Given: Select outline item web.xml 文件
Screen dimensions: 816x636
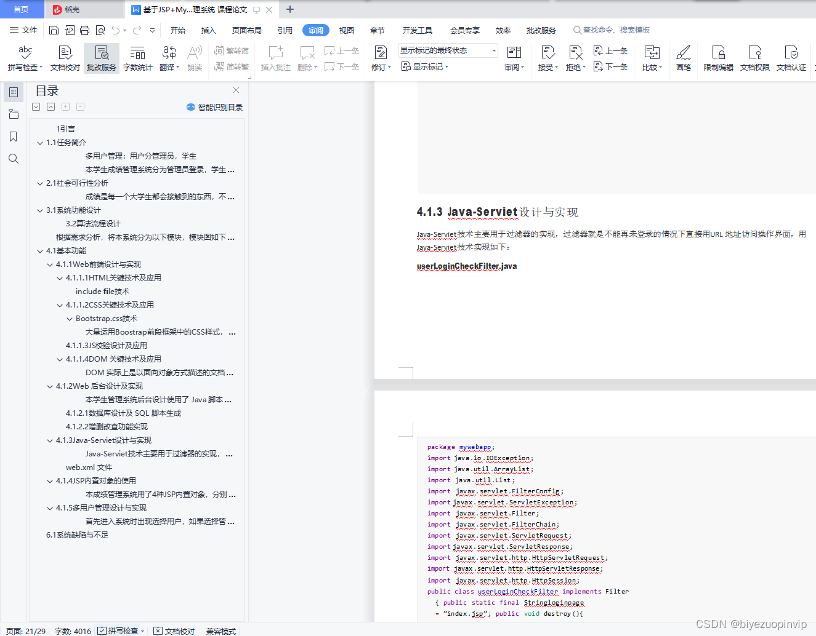Looking at the screenshot, I should click(x=89, y=467).
